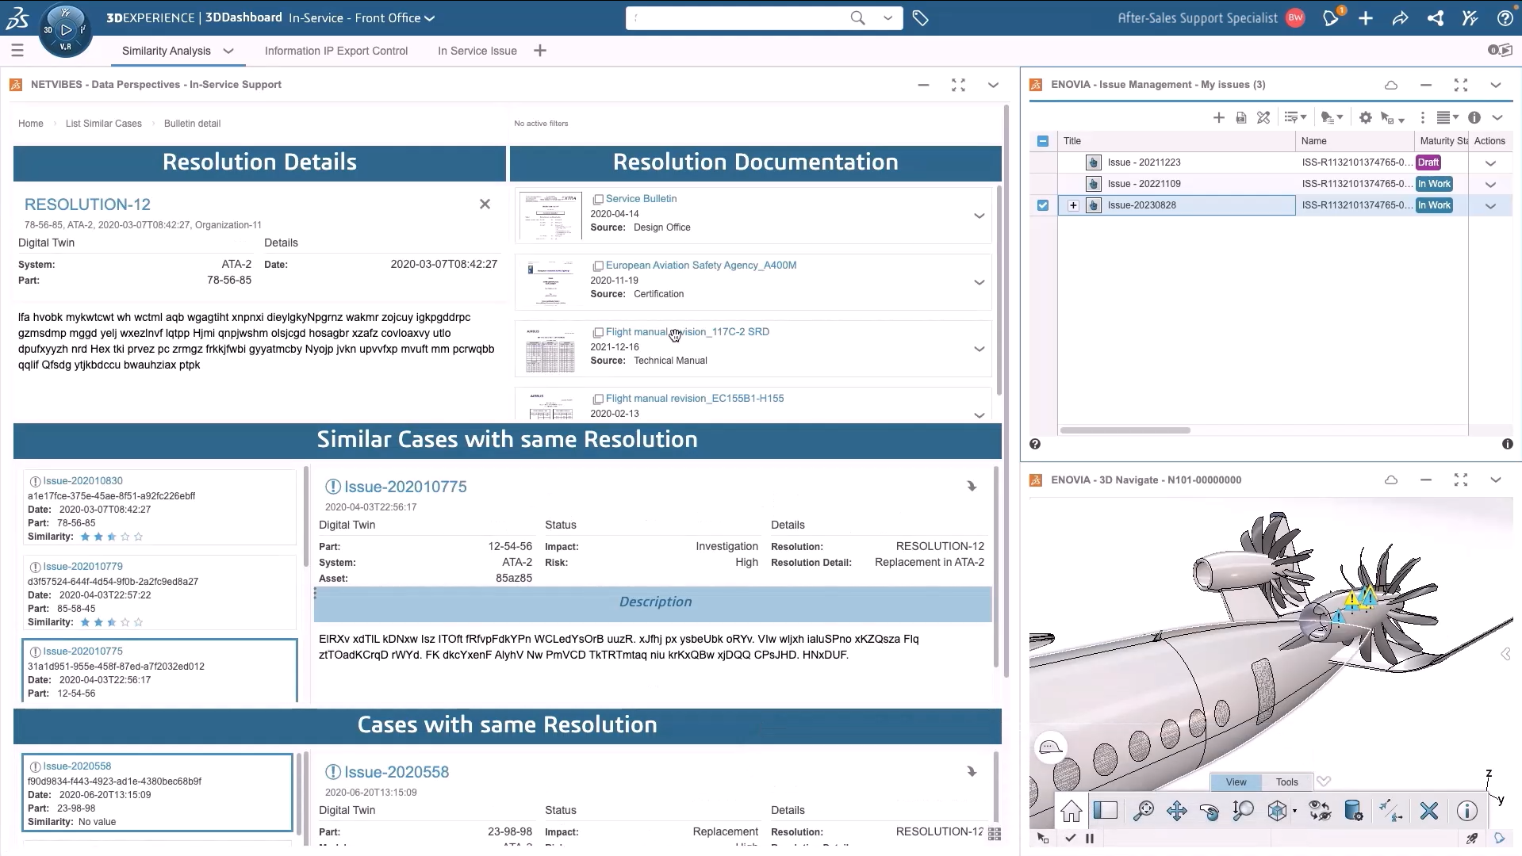Open settings gear in Issue Management toolbar
The height and width of the screenshot is (856, 1522).
click(1365, 117)
